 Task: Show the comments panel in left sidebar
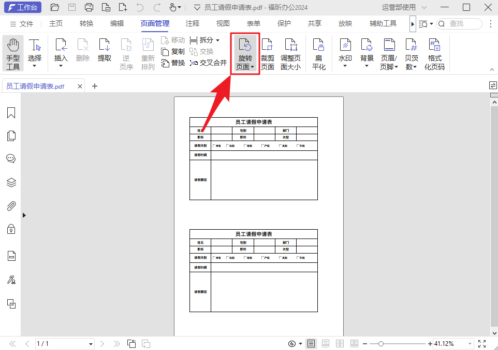(11, 158)
